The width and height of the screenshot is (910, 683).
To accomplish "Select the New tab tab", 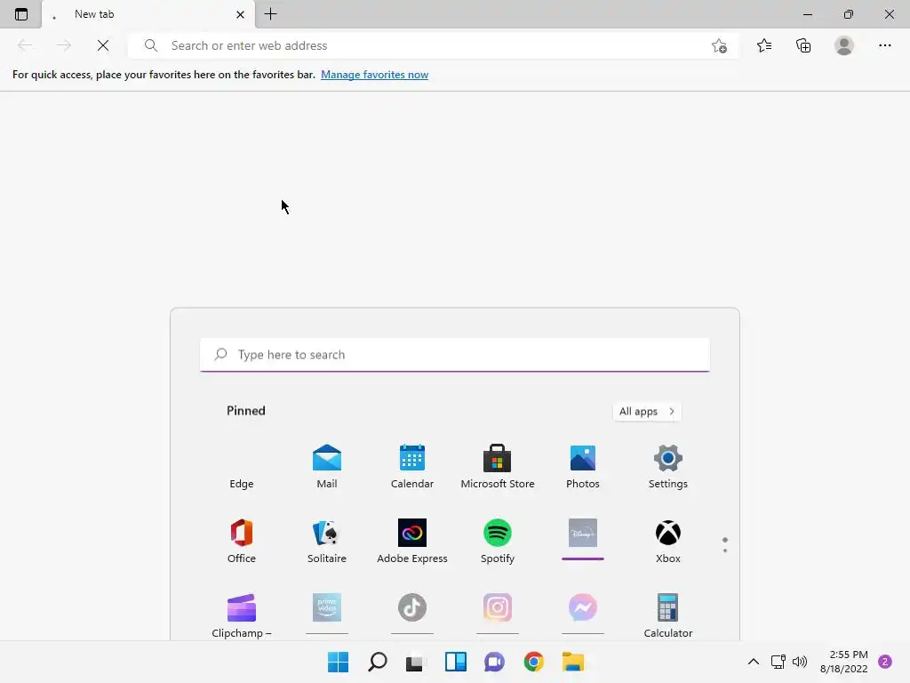I will pos(148,14).
